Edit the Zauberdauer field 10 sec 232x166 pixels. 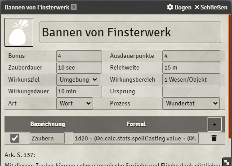click(79, 68)
